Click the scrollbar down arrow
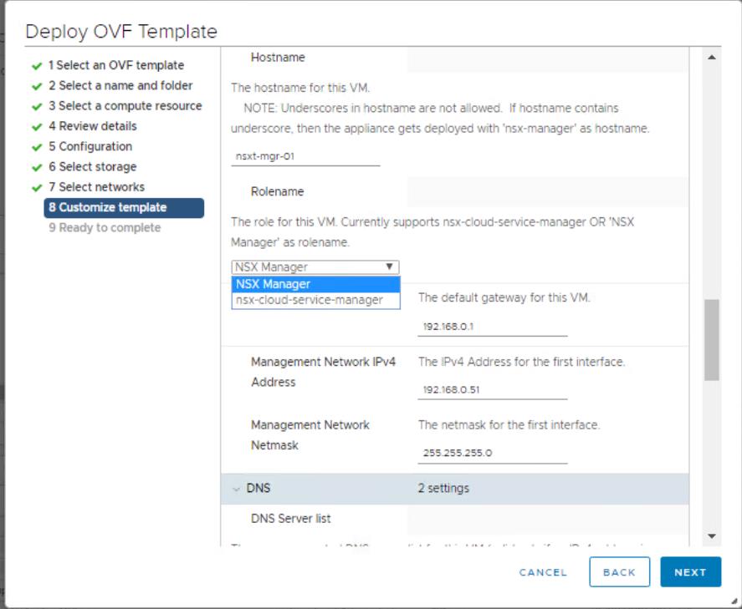Image resolution: width=742 pixels, height=609 pixels. point(712,536)
